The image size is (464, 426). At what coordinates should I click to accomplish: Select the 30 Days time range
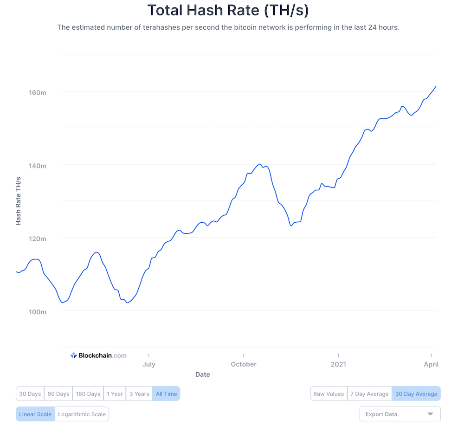(x=30, y=393)
